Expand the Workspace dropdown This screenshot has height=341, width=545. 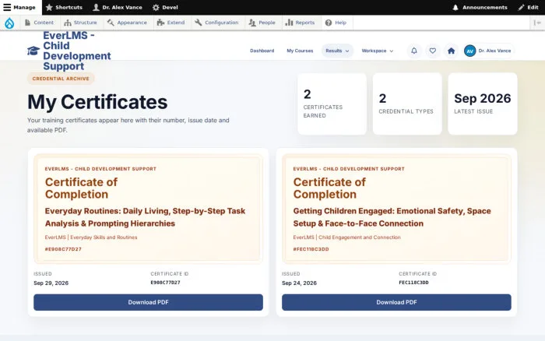pos(378,51)
